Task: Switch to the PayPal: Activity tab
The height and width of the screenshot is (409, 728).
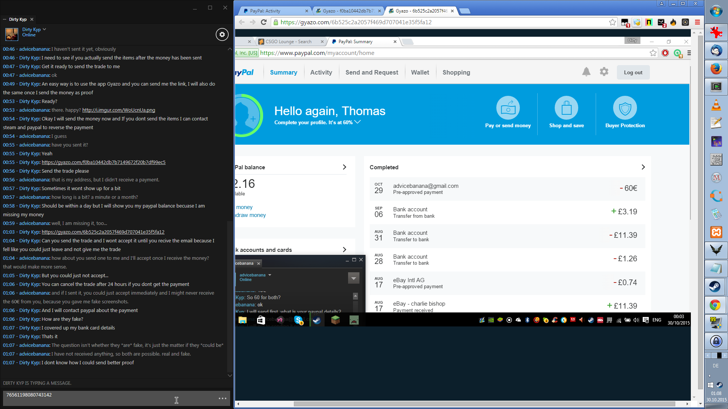Action: (x=273, y=11)
